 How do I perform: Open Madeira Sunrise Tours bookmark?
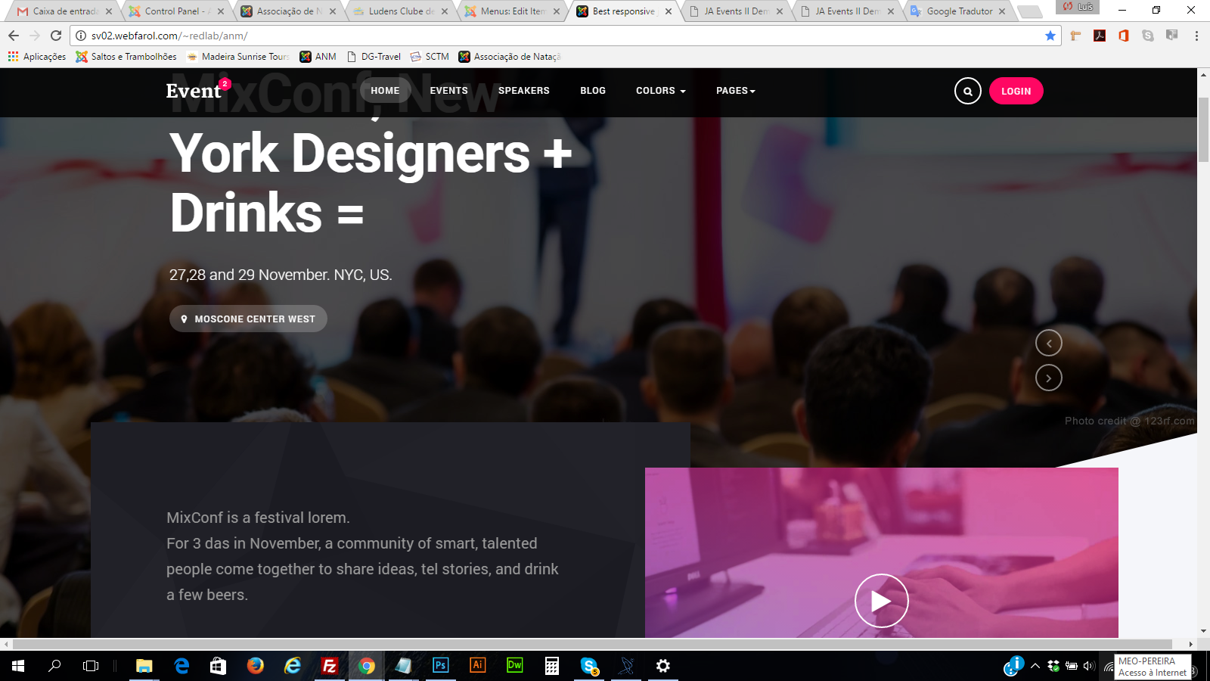pos(237,57)
